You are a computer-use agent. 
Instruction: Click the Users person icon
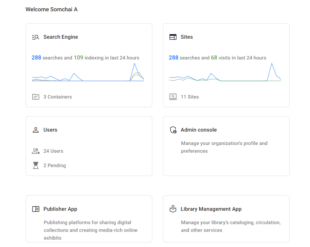tap(36, 130)
